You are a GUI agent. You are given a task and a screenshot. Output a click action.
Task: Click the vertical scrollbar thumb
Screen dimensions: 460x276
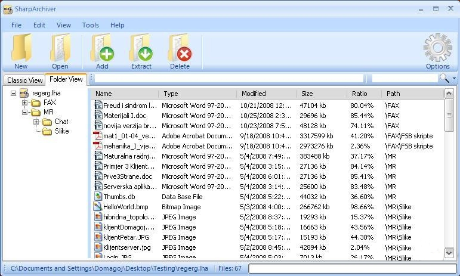click(449, 115)
